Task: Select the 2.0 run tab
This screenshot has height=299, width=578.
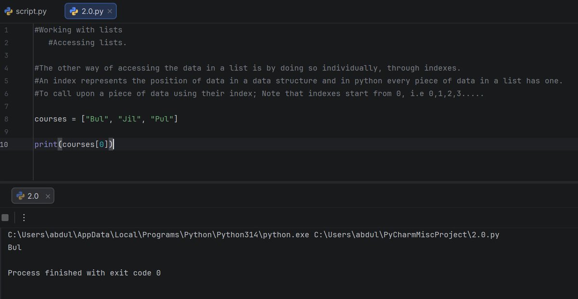Action: [x=33, y=196]
